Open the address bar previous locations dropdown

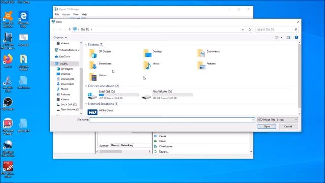(x=243, y=29)
